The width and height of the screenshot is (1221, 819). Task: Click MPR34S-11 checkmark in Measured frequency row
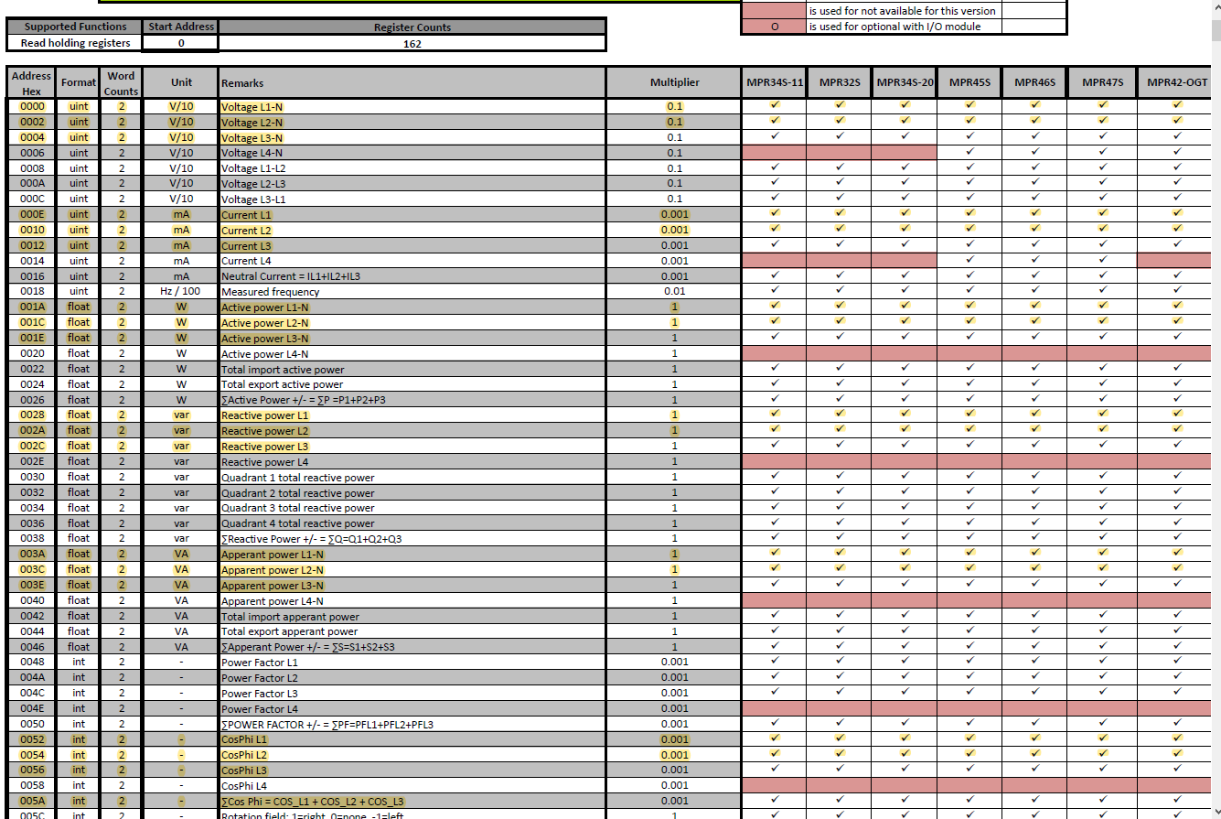point(775,291)
